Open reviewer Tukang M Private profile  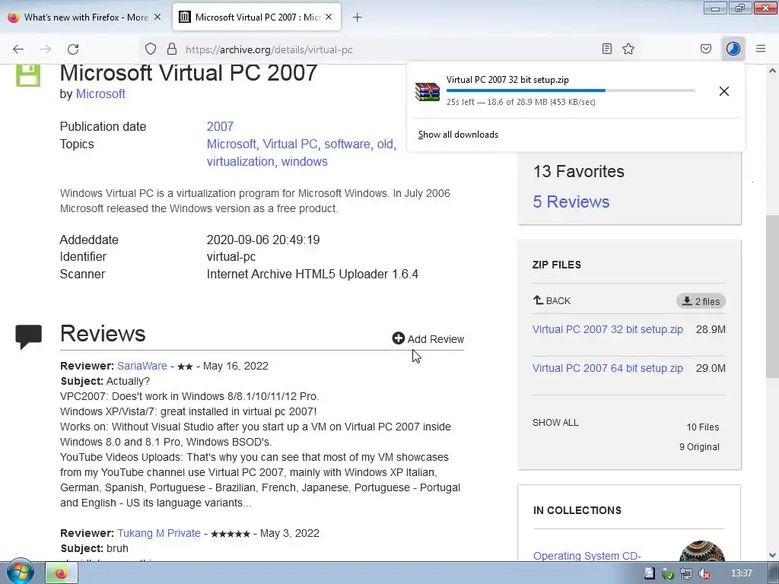(159, 533)
